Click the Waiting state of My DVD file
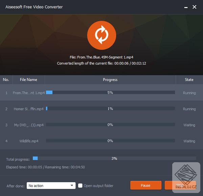This screenshot has width=203, height=196. (x=189, y=125)
